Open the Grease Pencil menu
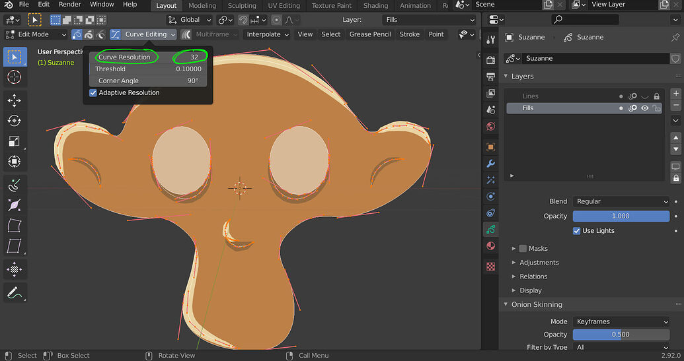Viewport: 684px width, 361px height. click(x=370, y=34)
